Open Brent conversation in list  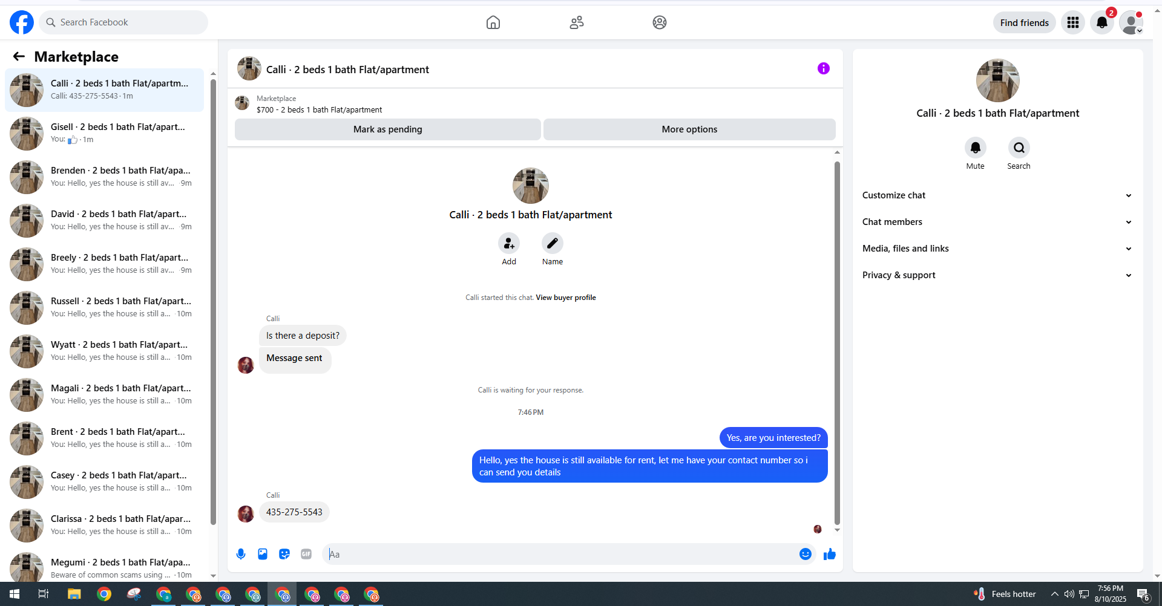[105, 438]
